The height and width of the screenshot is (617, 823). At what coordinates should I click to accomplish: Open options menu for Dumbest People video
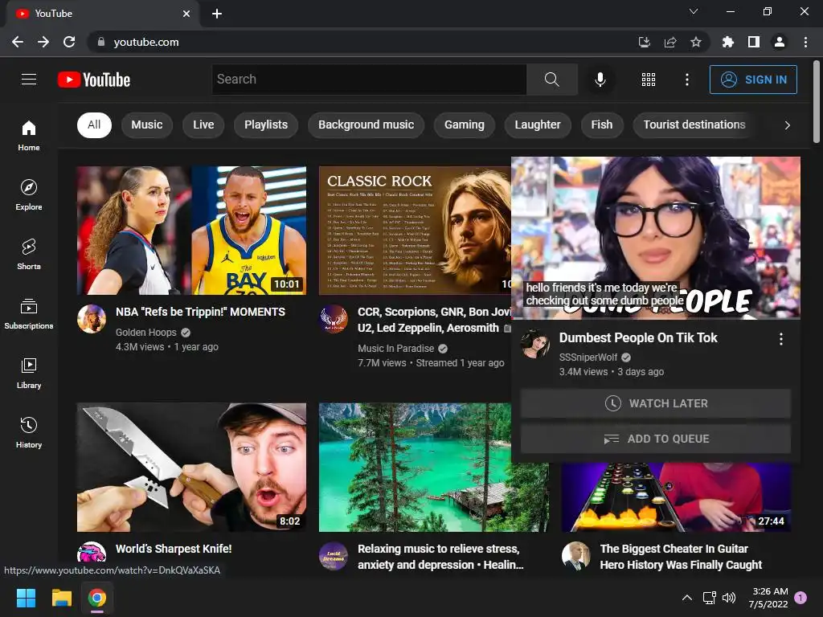coord(781,339)
